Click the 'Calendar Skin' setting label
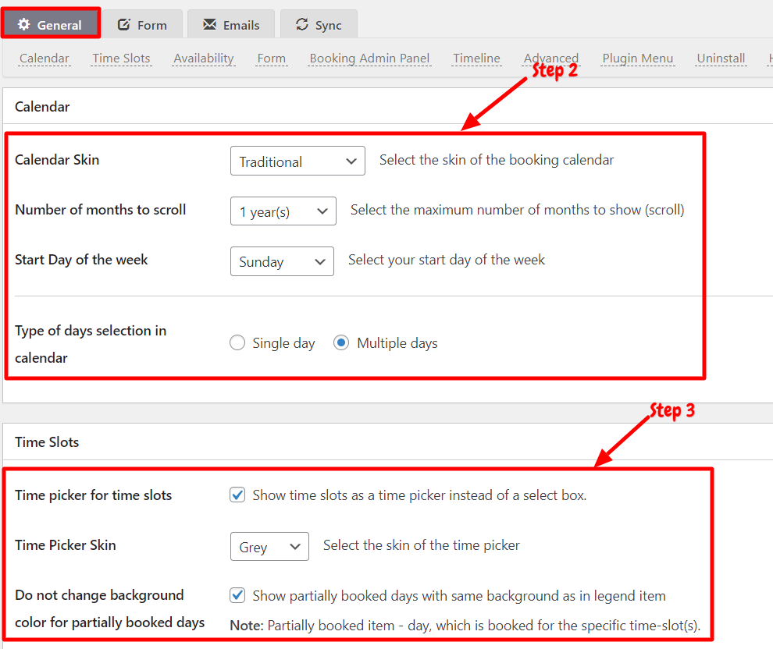Viewport: 773px width, 649px height. (57, 160)
